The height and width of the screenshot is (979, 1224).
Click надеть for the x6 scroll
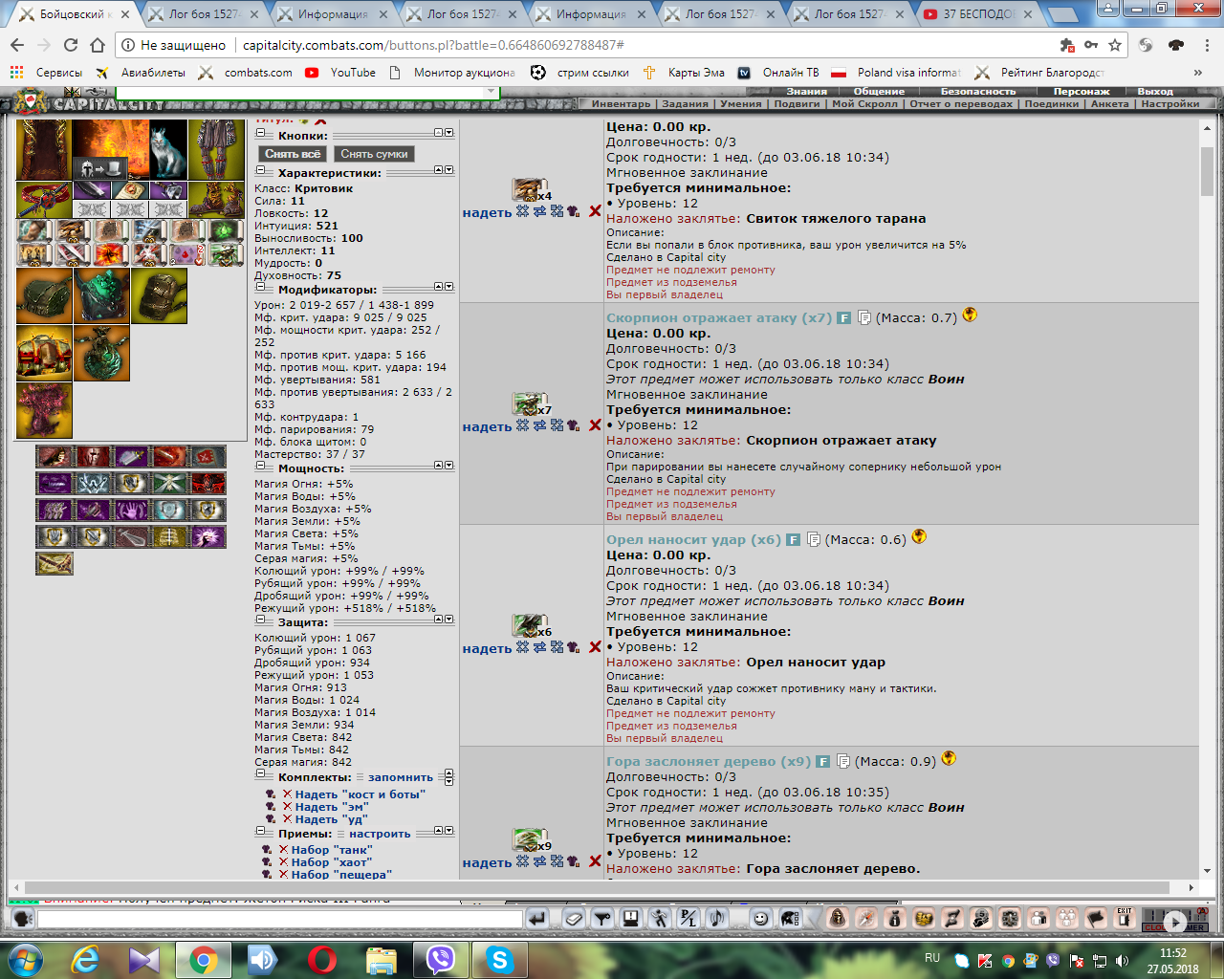tap(487, 648)
